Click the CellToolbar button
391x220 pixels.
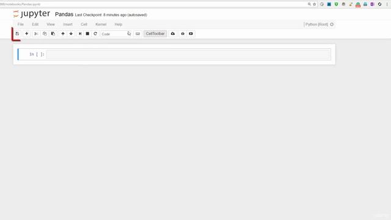[155, 34]
